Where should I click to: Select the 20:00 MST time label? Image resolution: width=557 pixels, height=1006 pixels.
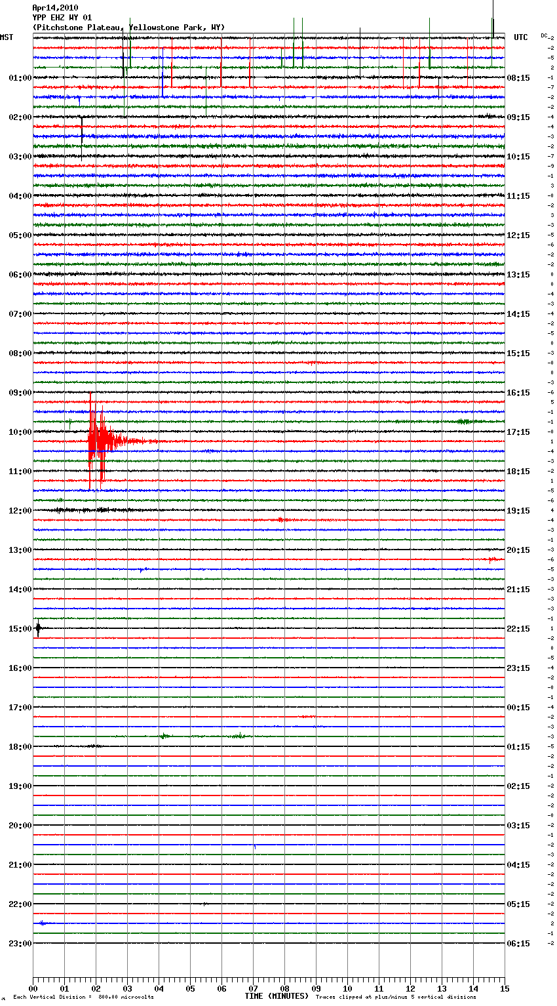20,826
